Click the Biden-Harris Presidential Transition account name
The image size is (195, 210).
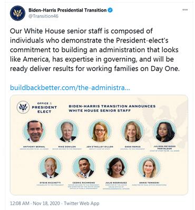pos(67,10)
